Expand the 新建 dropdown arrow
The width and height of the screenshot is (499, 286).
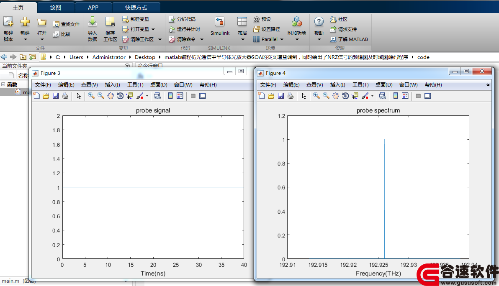25,40
